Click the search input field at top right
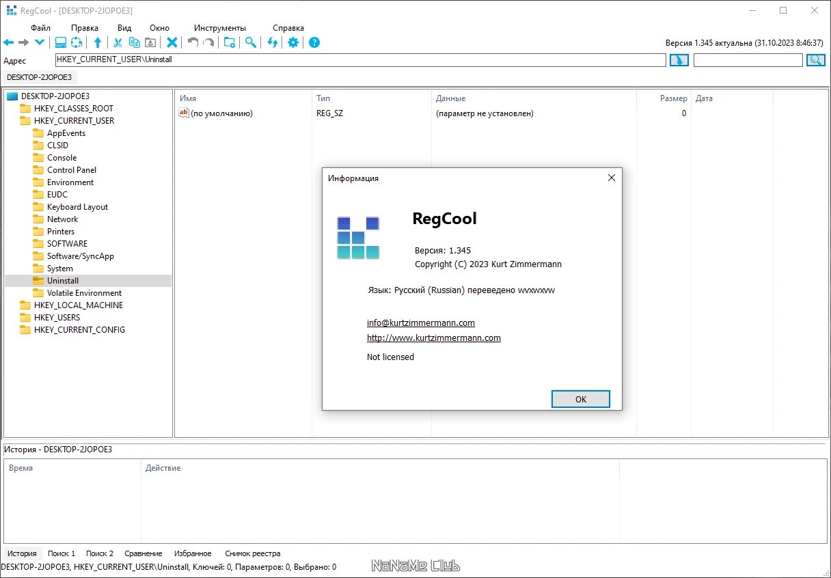Screen dimensions: 831x578 coord(748,60)
